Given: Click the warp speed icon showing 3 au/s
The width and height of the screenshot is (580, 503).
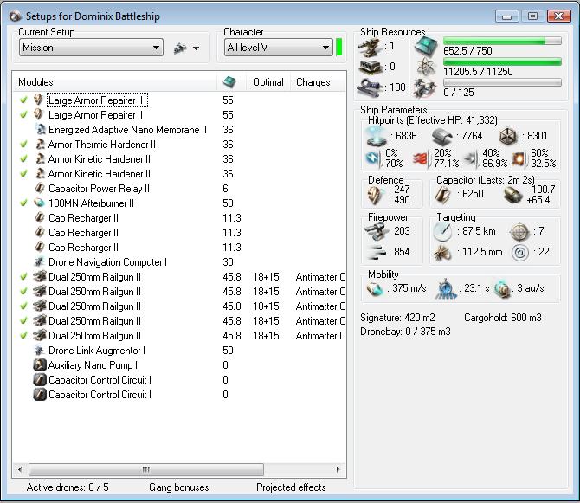Looking at the screenshot, I should coord(503,289).
